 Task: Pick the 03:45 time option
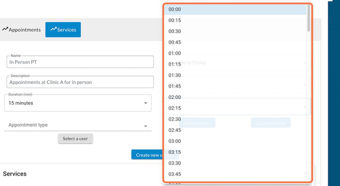(x=235, y=174)
